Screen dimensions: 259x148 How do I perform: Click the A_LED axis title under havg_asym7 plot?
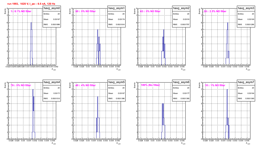248,143
